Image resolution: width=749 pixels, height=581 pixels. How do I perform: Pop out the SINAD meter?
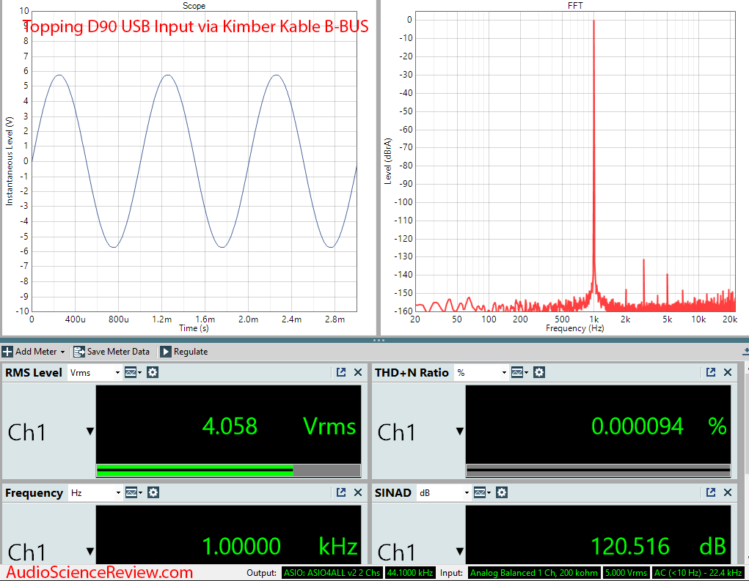tap(711, 492)
